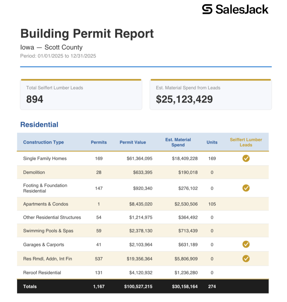Click the Totals row label
287x302 pixels.
(x=30, y=286)
